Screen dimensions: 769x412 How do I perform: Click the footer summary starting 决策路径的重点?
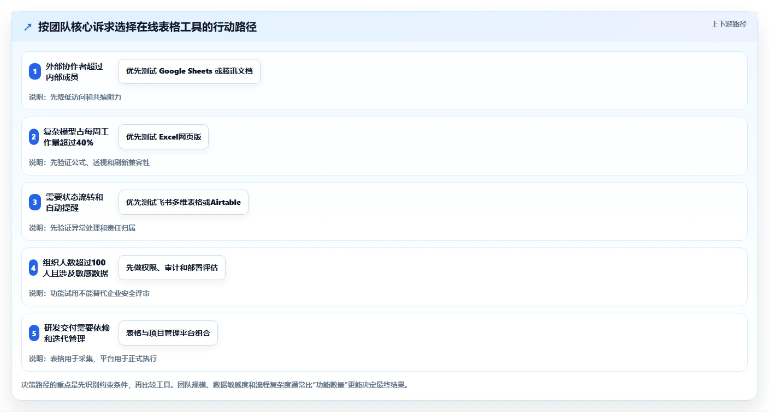(x=215, y=385)
